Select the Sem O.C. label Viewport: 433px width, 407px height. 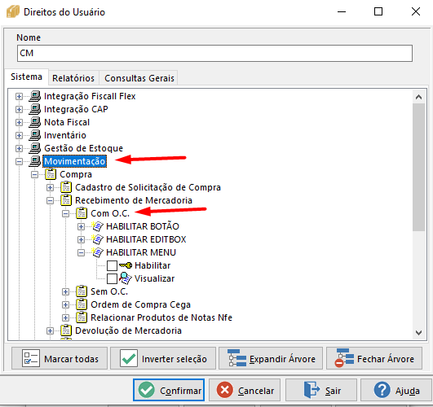pyautogui.click(x=109, y=291)
